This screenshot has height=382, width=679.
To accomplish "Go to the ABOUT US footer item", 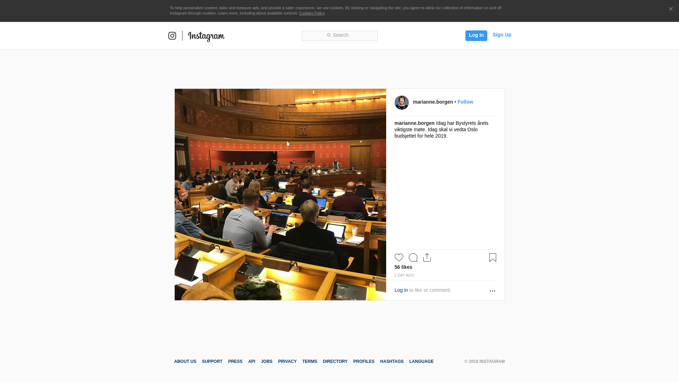I will point(185,361).
